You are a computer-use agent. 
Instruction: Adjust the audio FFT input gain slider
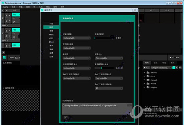104,68
